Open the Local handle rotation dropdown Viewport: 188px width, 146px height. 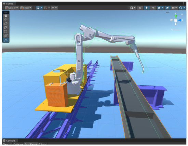point(26,8)
